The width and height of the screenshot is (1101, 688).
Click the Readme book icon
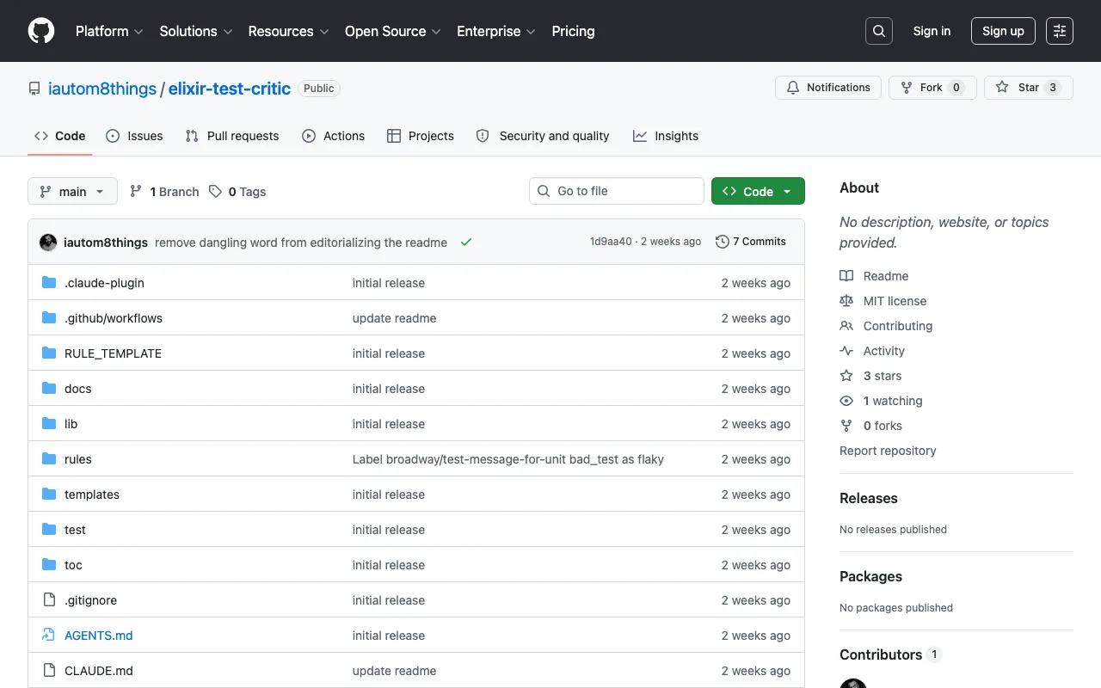(846, 276)
